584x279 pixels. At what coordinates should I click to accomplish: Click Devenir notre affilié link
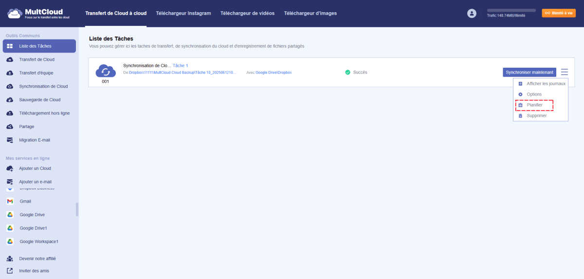tap(37, 259)
